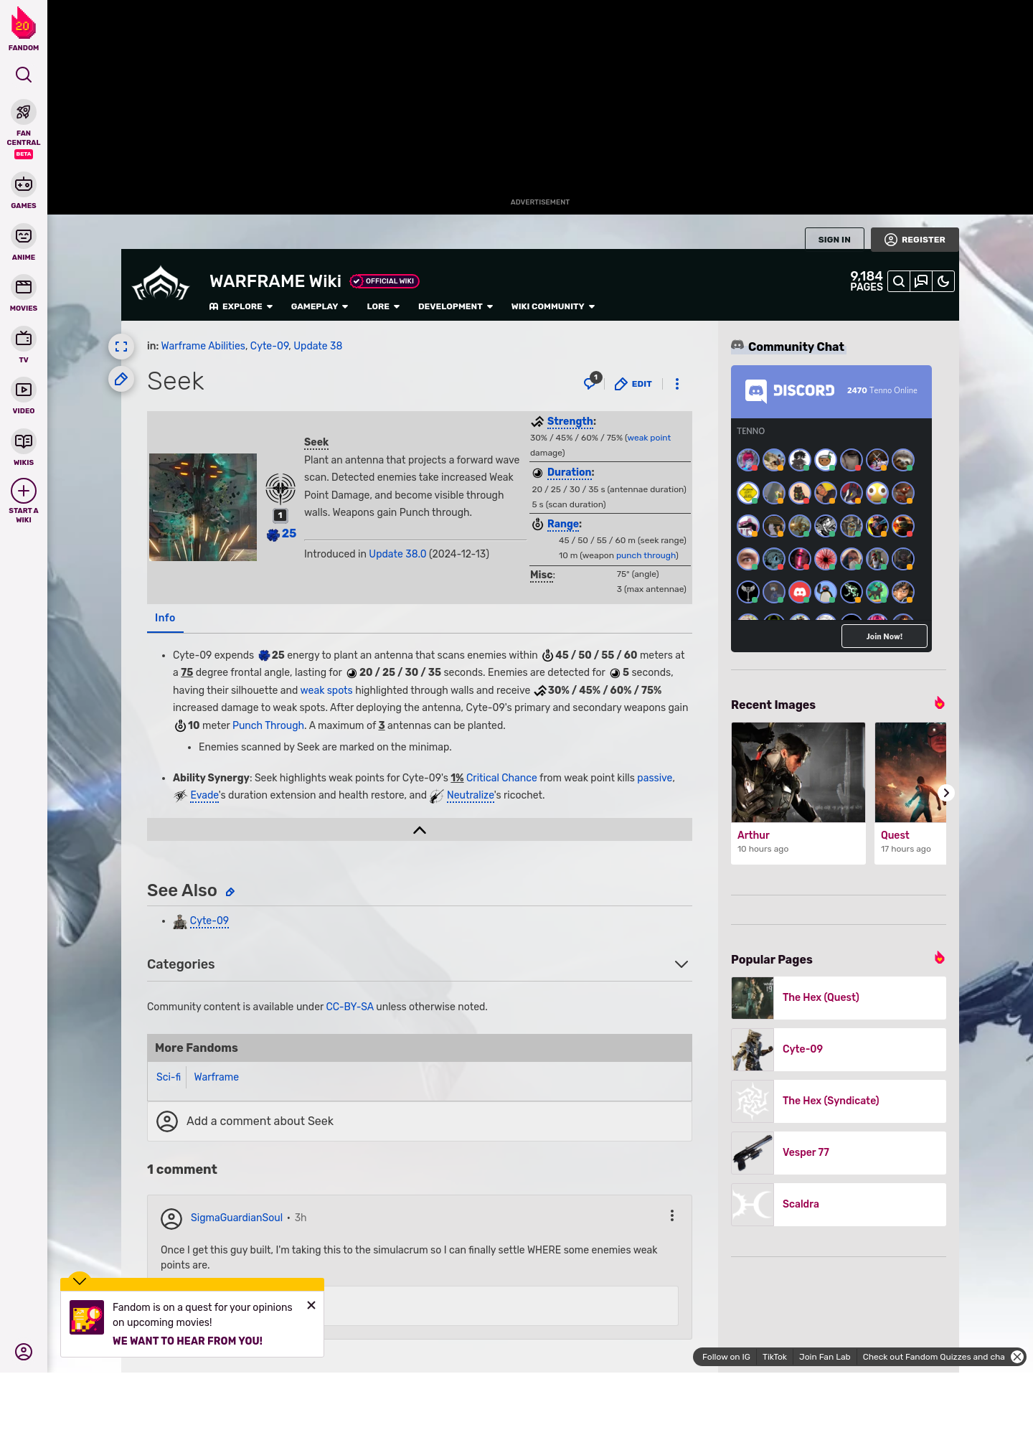This screenshot has height=1435, width=1033.
Task: Open Fan Central rocket icon
Action: click(24, 112)
